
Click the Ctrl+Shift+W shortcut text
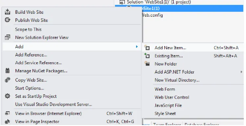(x=120, y=114)
